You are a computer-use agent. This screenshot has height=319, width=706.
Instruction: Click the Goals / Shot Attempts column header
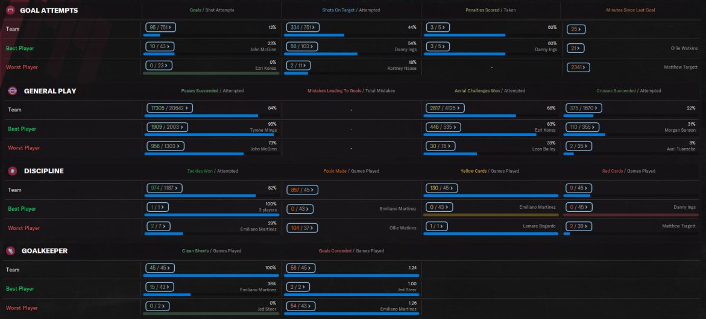(212, 10)
